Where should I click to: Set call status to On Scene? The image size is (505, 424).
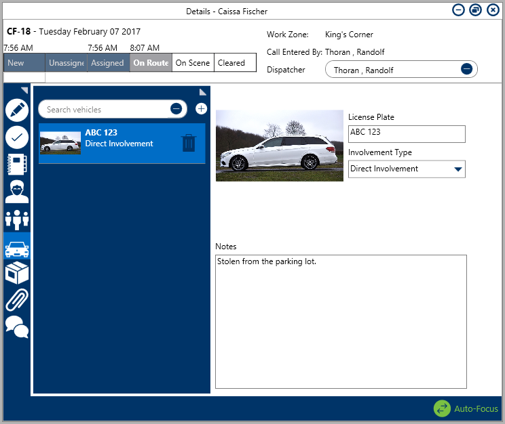coord(193,63)
